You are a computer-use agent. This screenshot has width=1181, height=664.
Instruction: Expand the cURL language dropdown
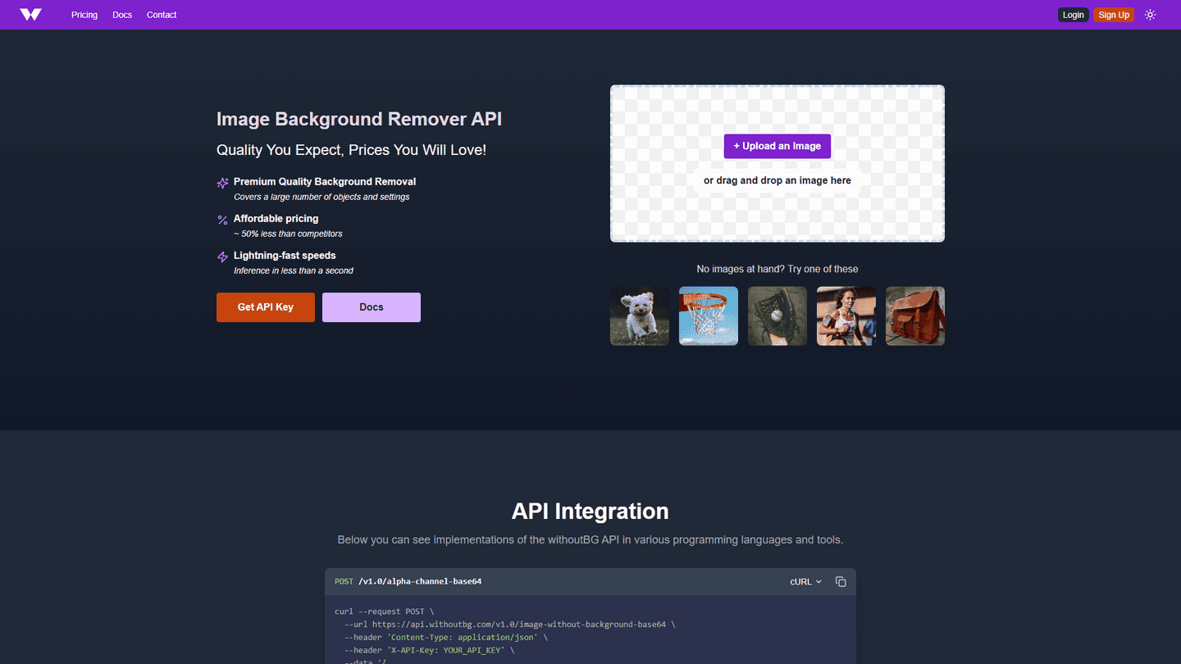point(805,581)
